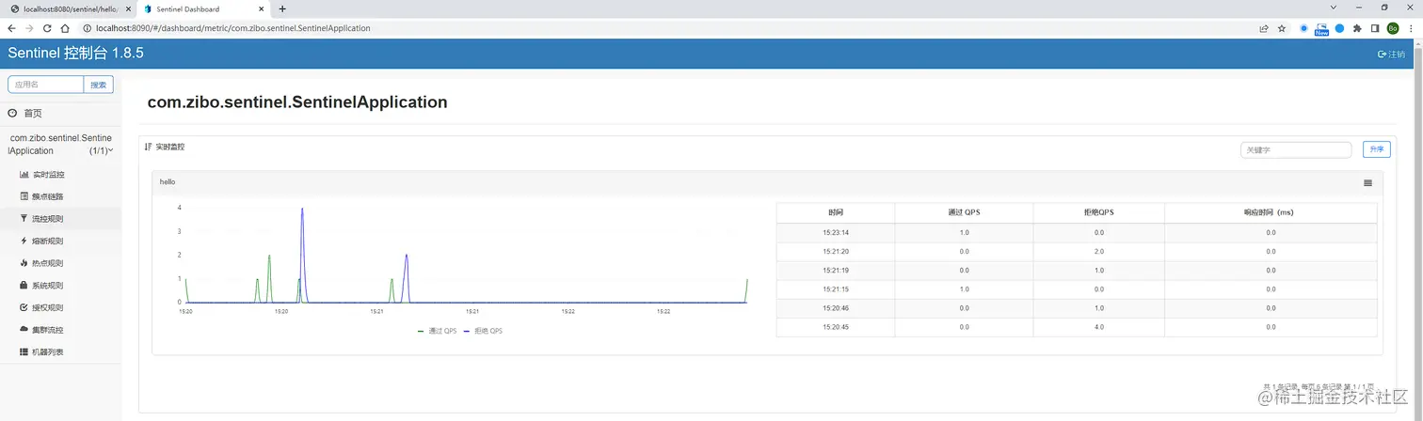Reload the current page

pos(47,28)
